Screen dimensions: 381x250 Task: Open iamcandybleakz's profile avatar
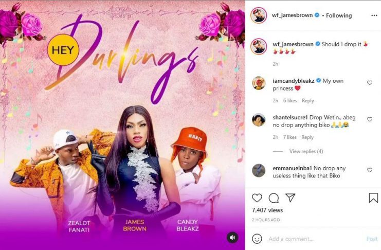tap(259, 83)
